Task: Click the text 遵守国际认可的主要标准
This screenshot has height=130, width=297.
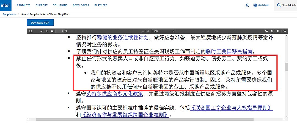Action: [x=105, y=108]
